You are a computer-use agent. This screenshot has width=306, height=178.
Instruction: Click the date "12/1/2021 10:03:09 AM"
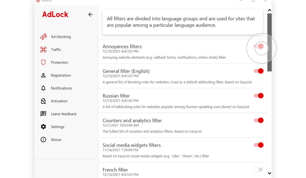pos(121,125)
